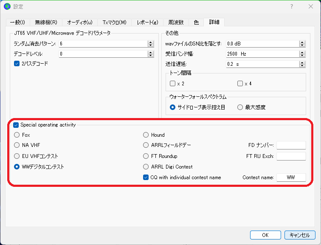321x245 pixels.
Task: Toggle Special operating activity checkbox
Action: [16, 125]
